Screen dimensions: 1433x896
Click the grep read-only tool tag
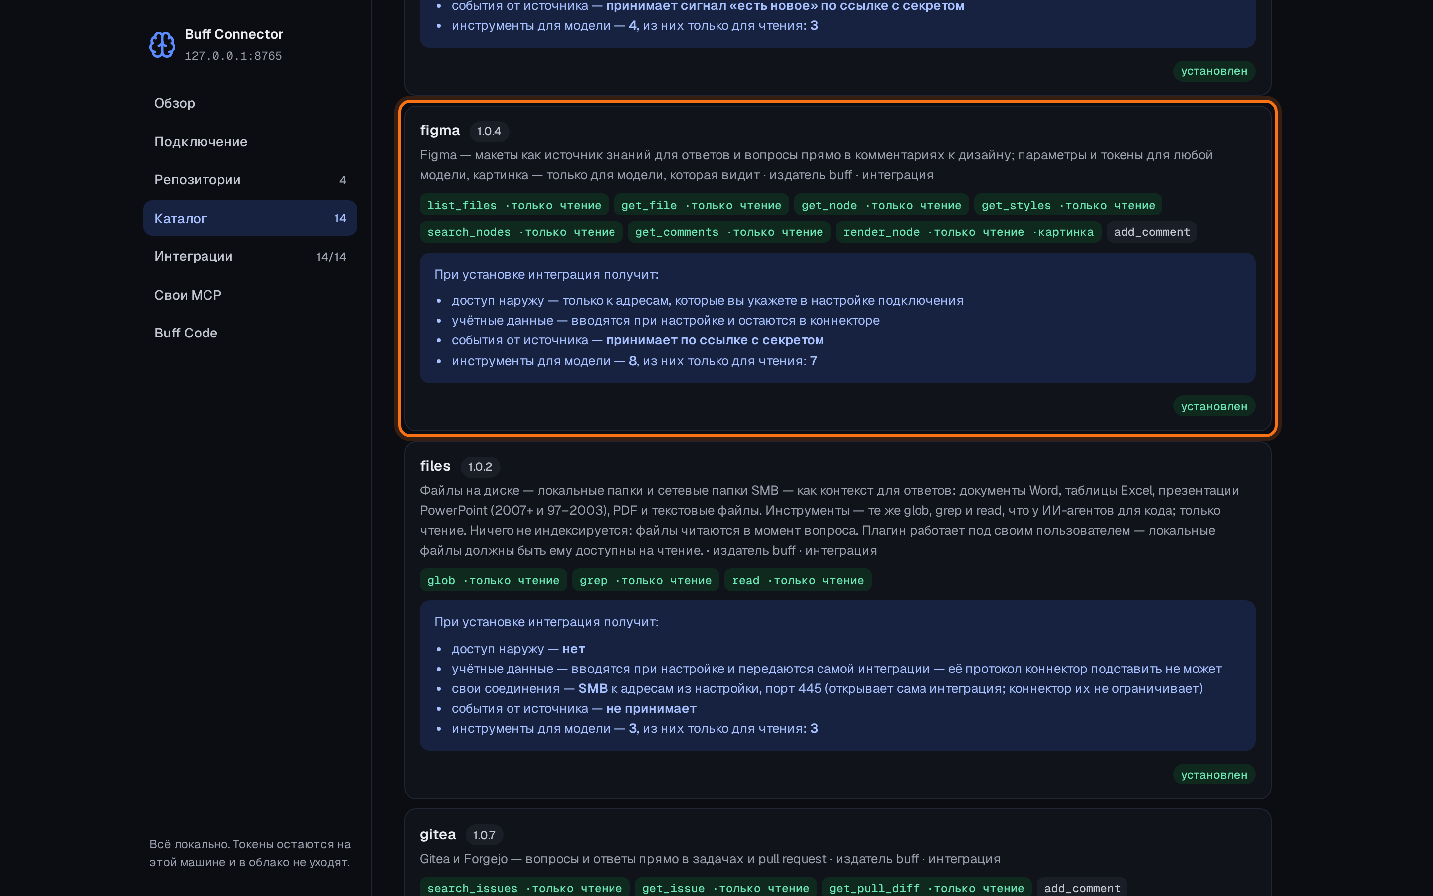pos(645,581)
